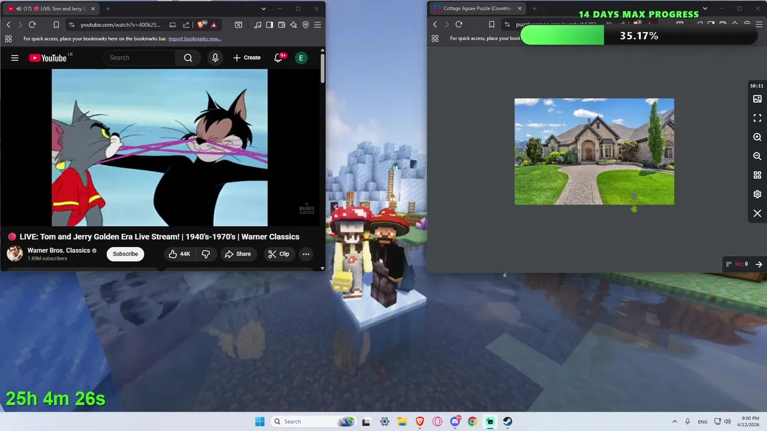Click the Warner Bros. Classics channel avatar
Viewport: 767px width, 431px height.
14,254
